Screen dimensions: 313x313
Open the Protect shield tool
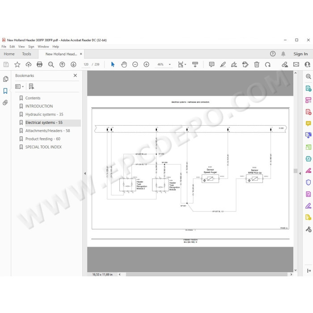[309, 182]
